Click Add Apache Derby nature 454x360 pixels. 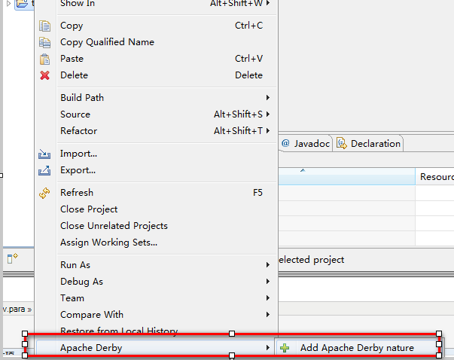(x=358, y=347)
